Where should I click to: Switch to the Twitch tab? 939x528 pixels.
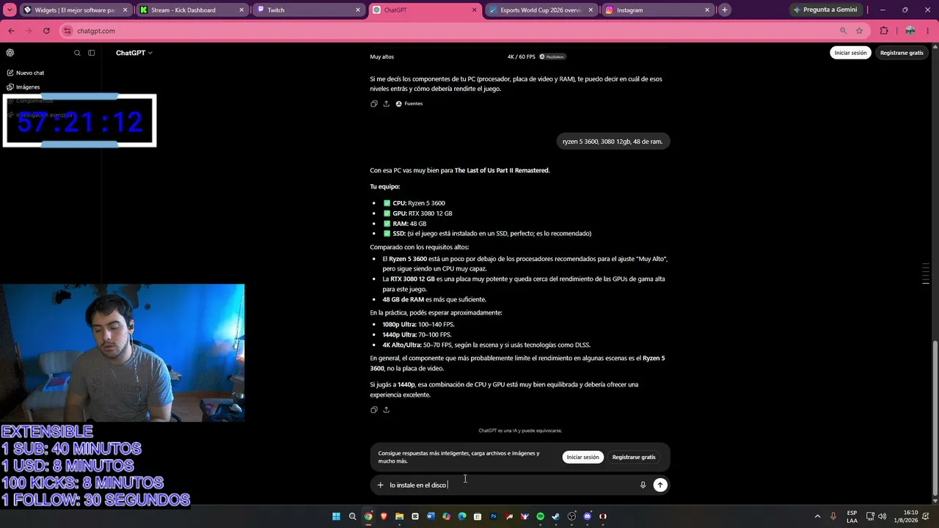point(307,10)
